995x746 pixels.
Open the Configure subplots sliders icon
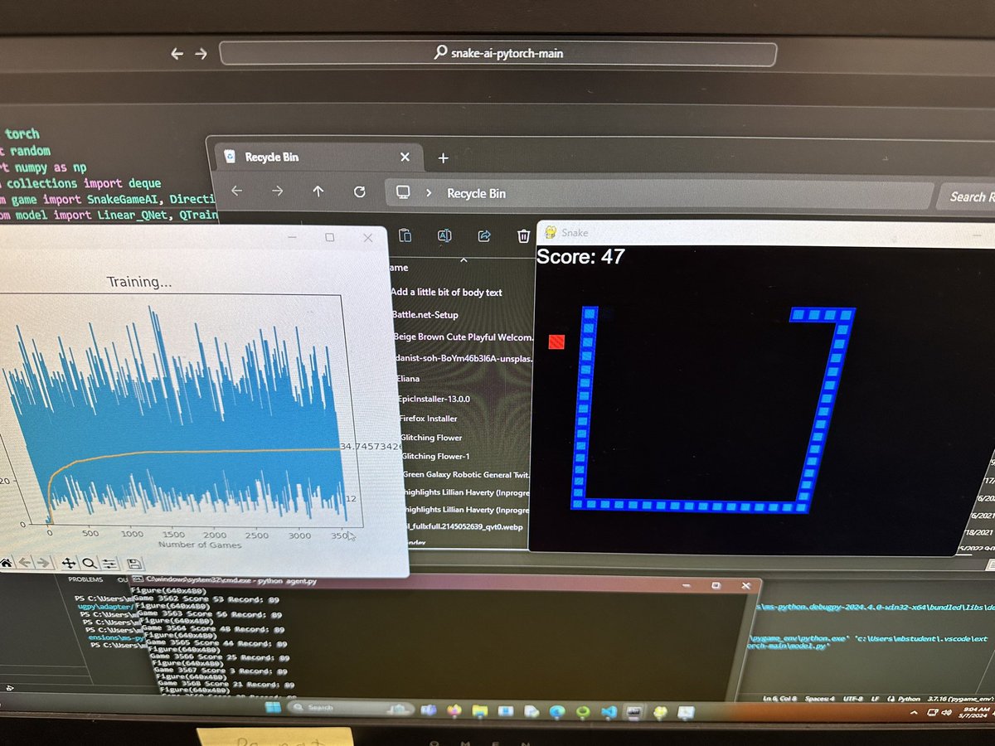[x=109, y=563]
